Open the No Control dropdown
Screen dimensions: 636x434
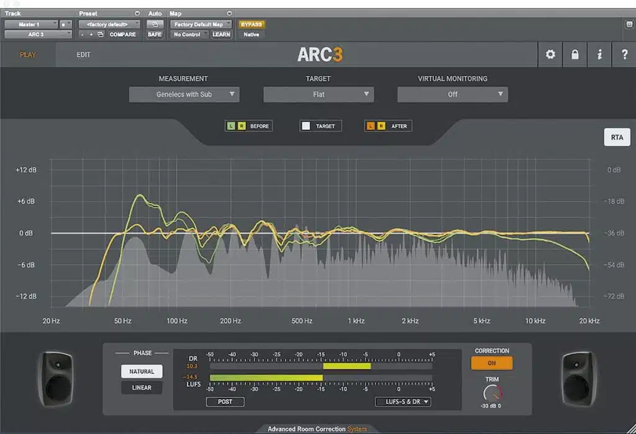pos(189,35)
